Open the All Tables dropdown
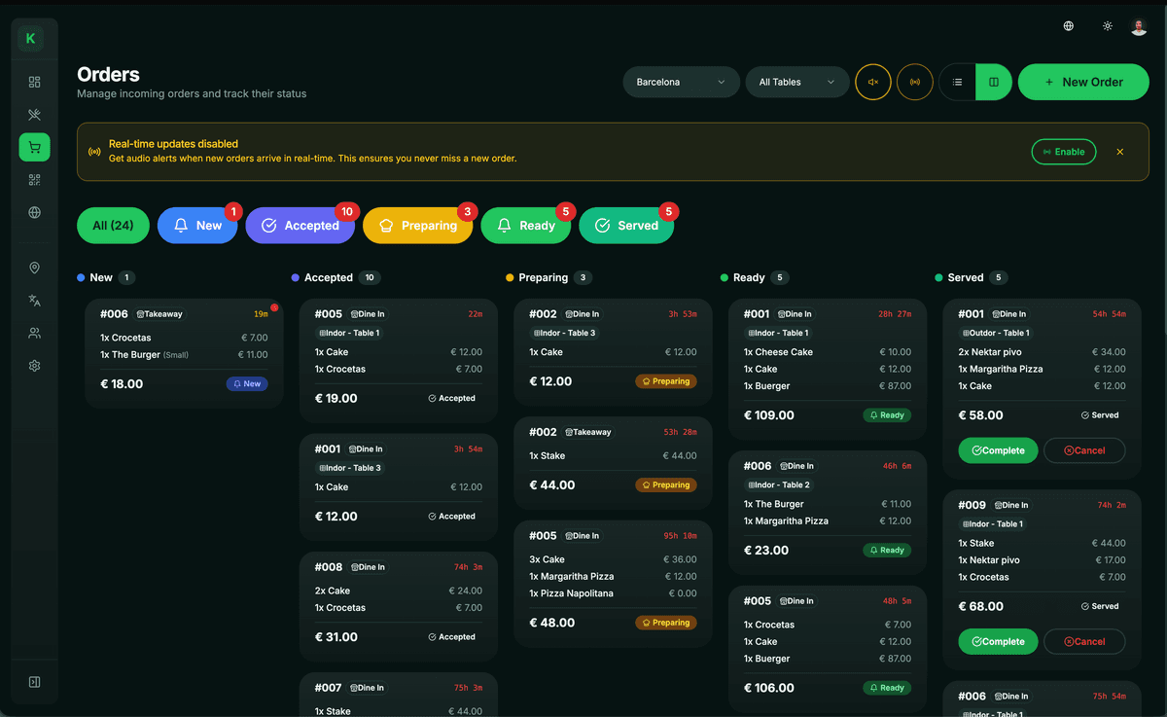The width and height of the screenshot is (1167, 717). 796,82
